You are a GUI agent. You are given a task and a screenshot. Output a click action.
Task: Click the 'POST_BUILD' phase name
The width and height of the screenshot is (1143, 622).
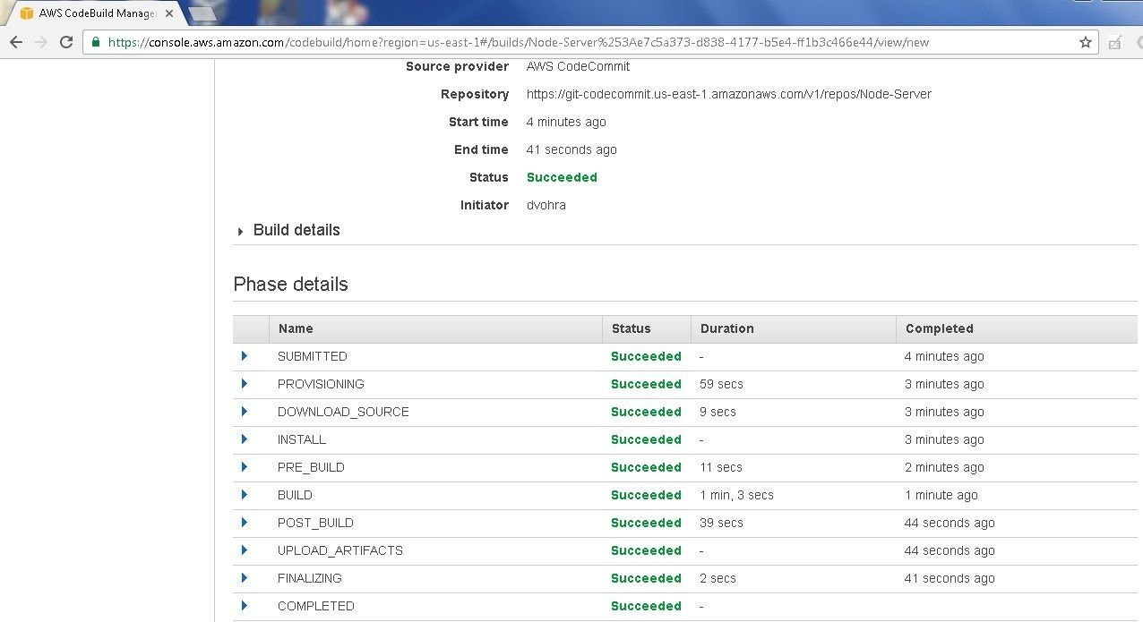(315, 523)
